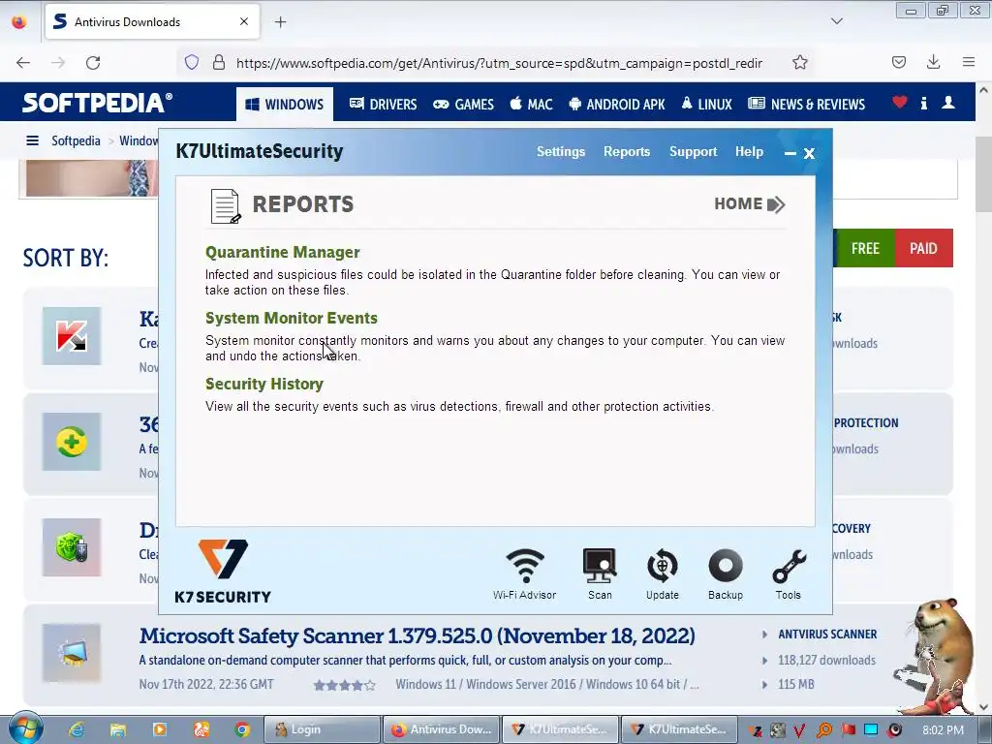The height and width of the screenshot is (744, 992).
Task: Click the Windows Start button
Action: 25,728
